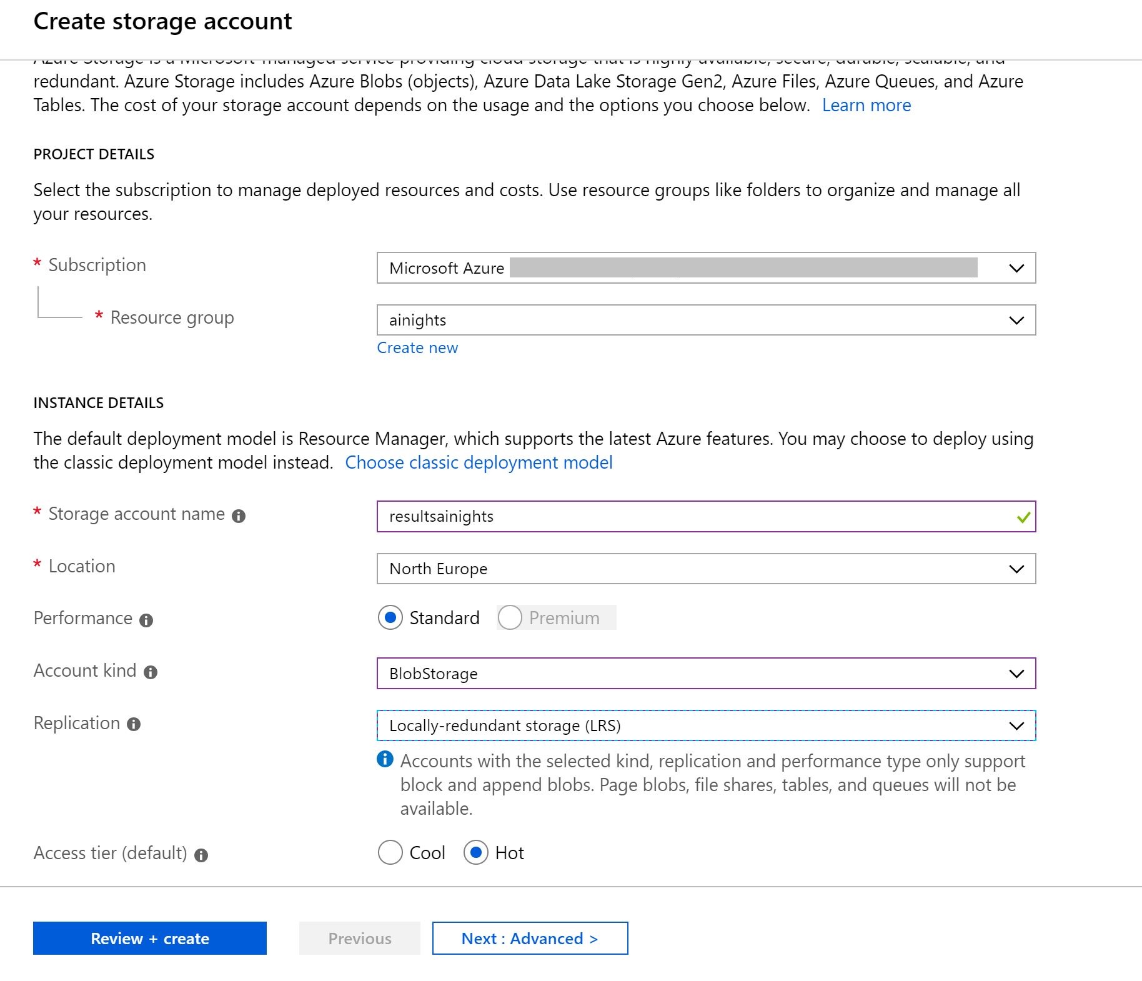Viewport: 1142px width, 981px height.
Task: Choose the Hot access tier
Action: tap(476, 853)
